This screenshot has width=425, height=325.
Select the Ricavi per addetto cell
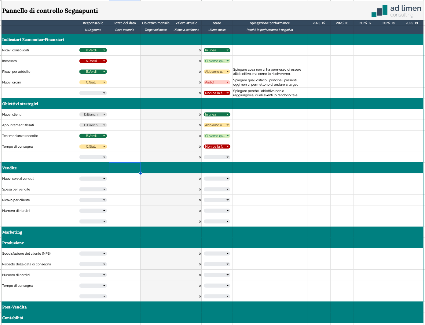39,72
